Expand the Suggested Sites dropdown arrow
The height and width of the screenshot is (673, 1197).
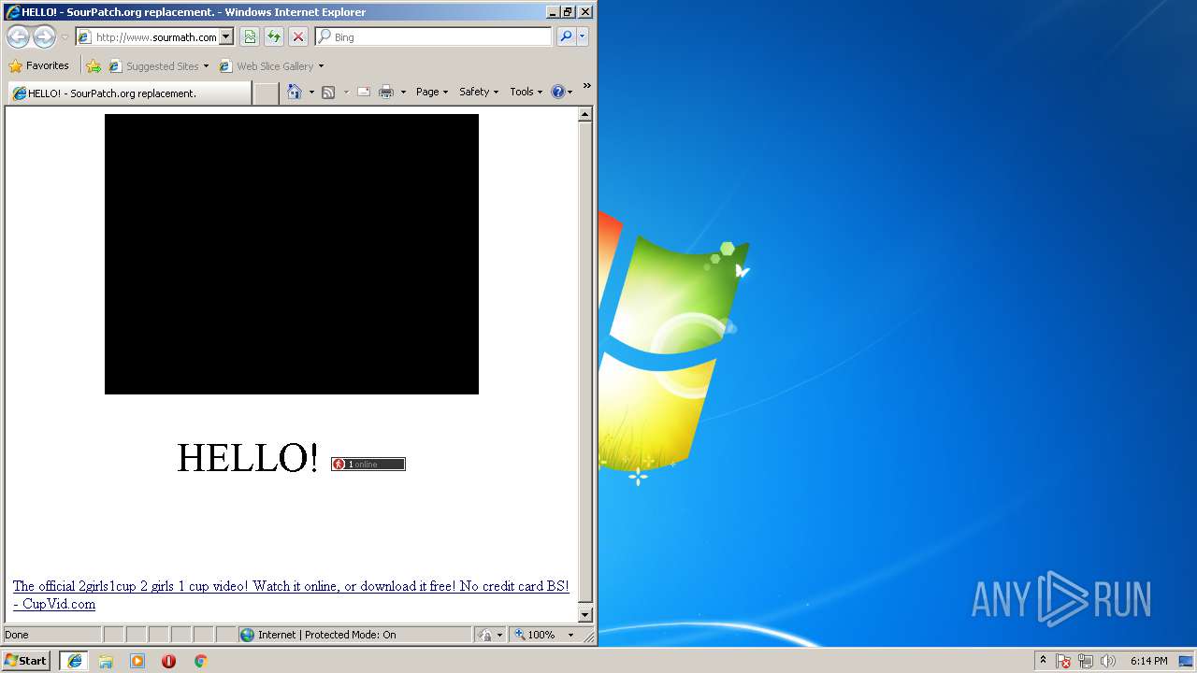click(206, 66)
